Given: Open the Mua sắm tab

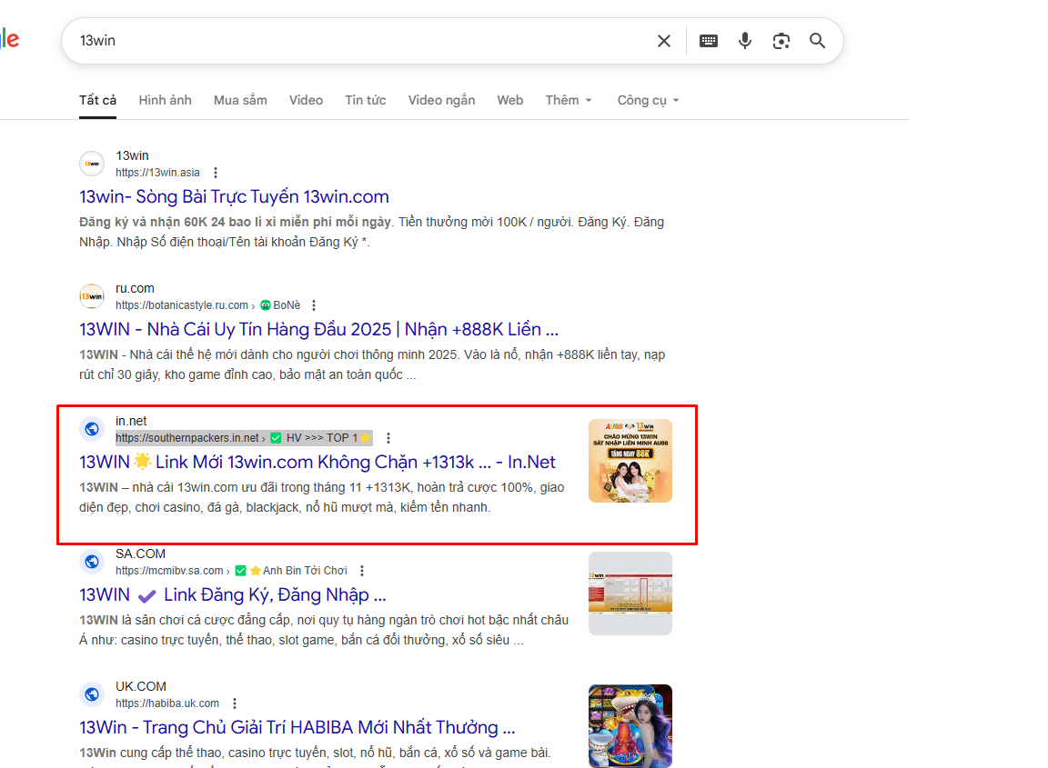Looking at the screenshot, I should [x=240, y=100].
